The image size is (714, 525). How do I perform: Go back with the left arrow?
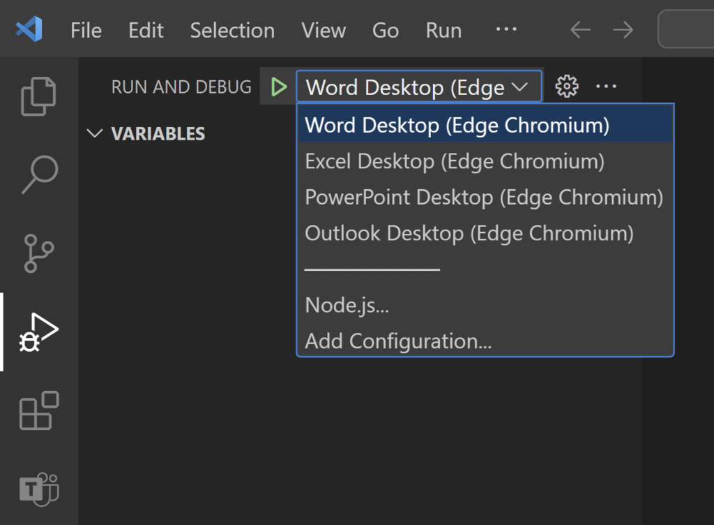point(580,30)
